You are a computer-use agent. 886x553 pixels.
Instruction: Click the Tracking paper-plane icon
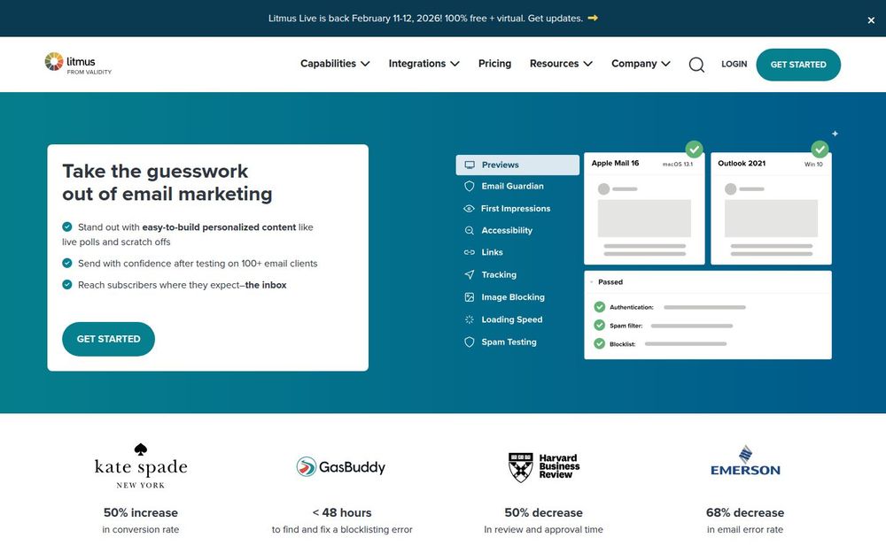click(x=469, y=275)
